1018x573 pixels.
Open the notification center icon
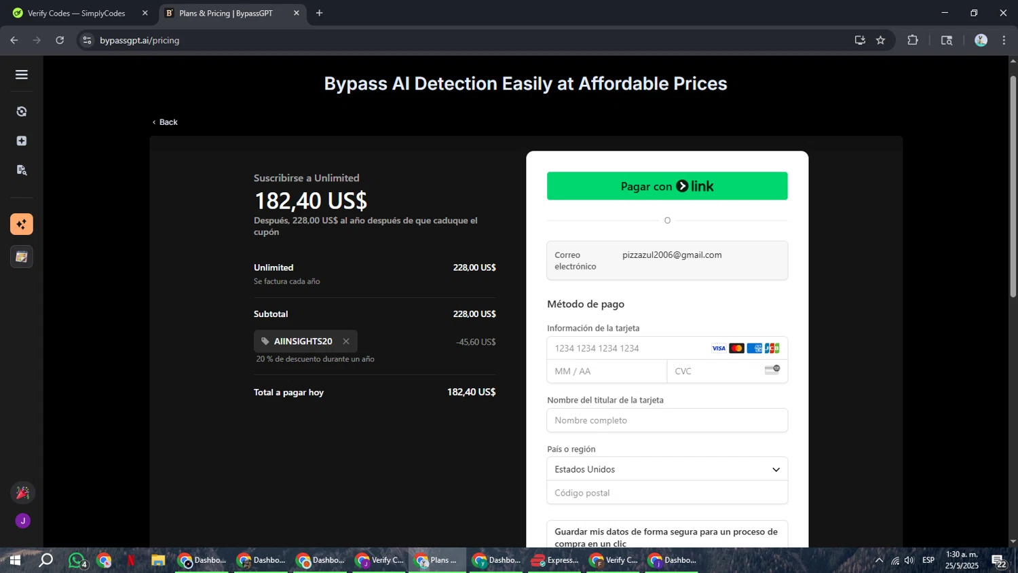998,560
